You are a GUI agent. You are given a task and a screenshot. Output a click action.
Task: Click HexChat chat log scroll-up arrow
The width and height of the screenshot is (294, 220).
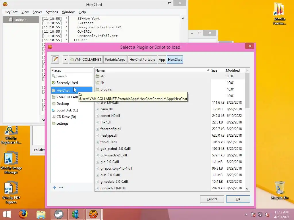(183, 19)
